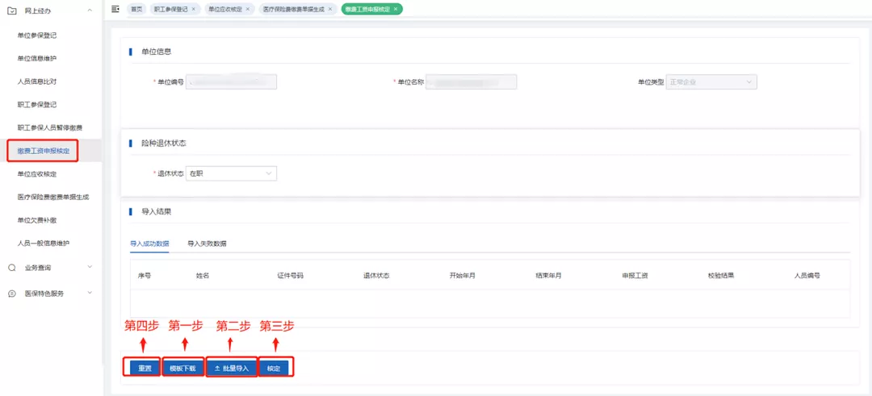872x396 pixels.
Task: Click the 医保特色服务 chat icon
Action: point(12,294)
